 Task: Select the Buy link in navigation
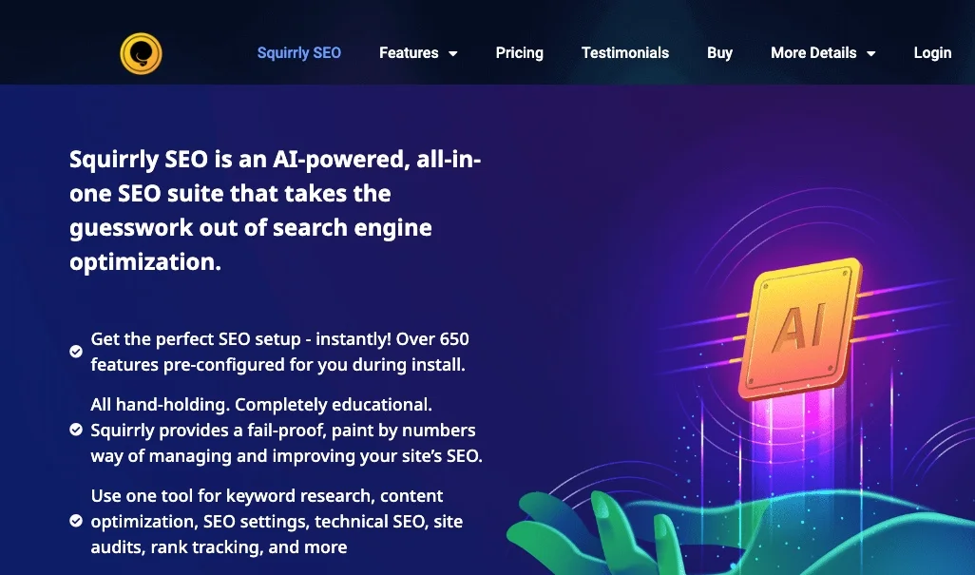tap(719, 53)
